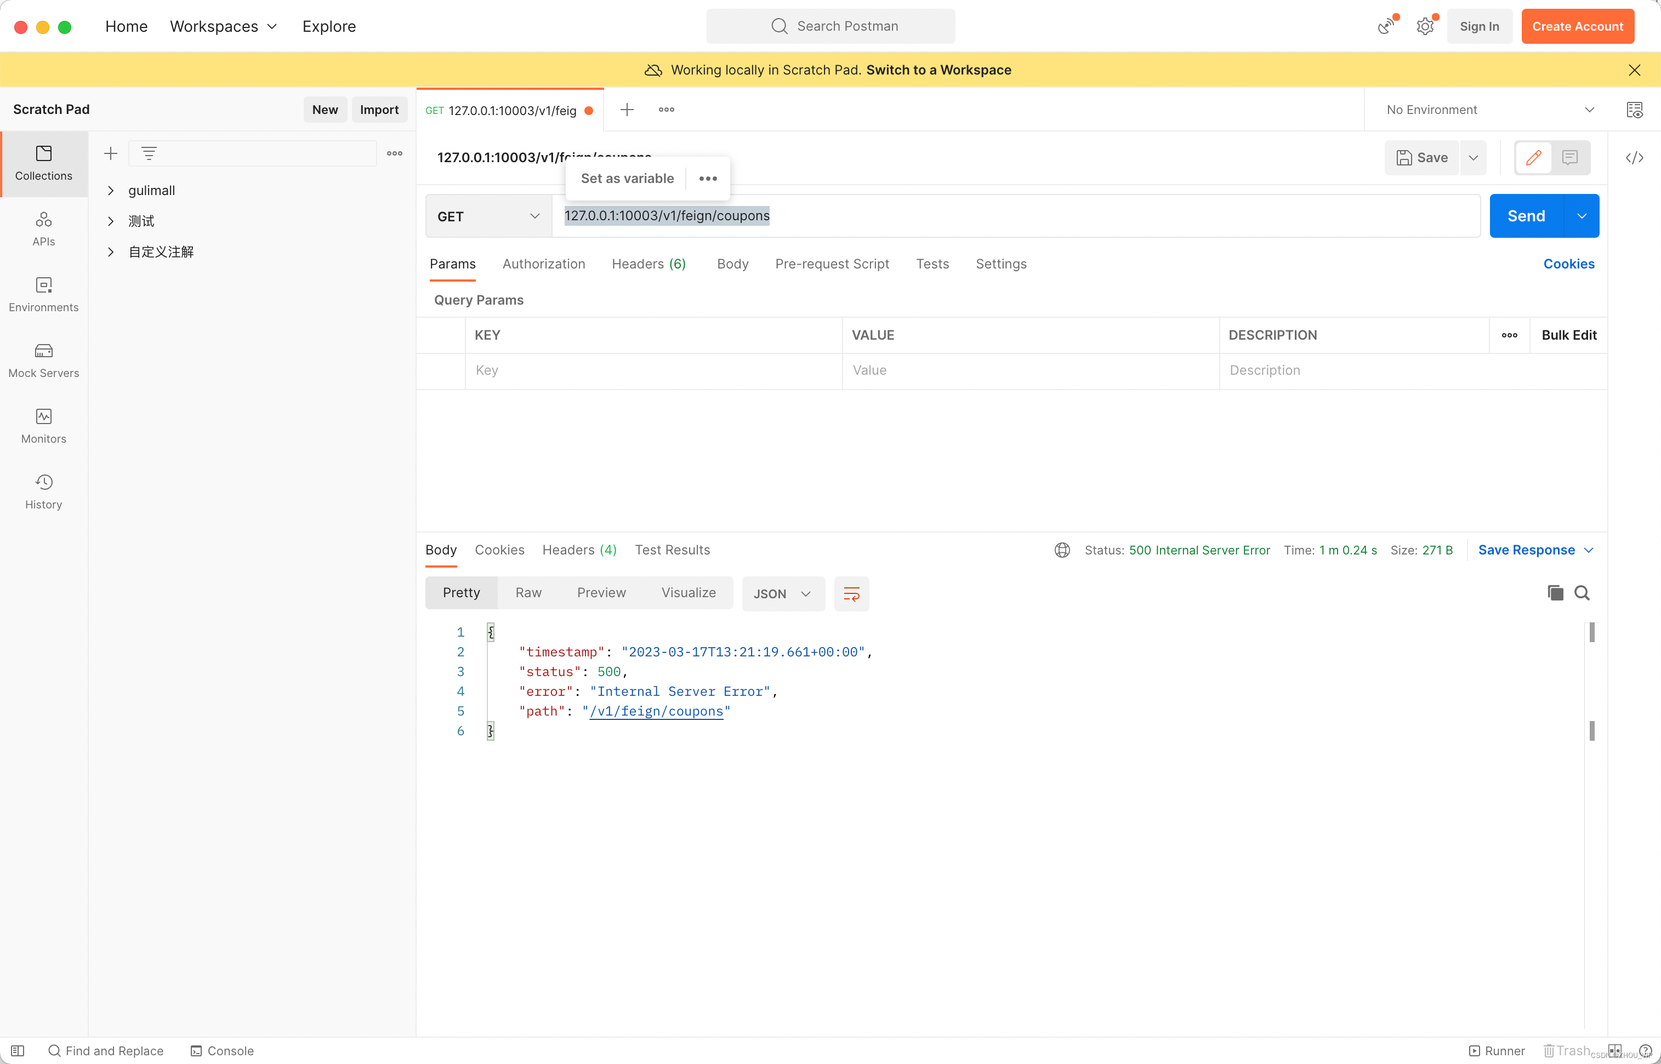The image size is (1661, 1064).
Task: Open the Workspaces dropdown menu
Action: click(223, 26)
